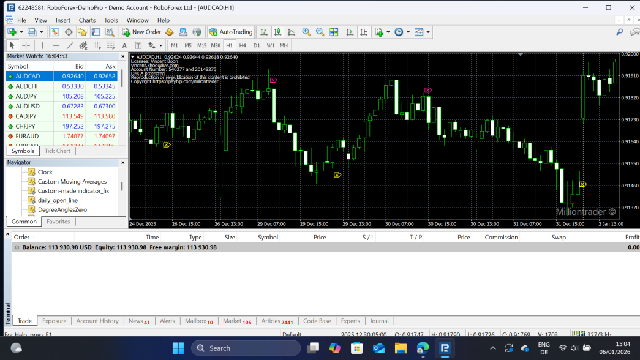Click the New Order button
This screenshot has height=360, width=640.
pyautogui.click(x=141, y=32)
